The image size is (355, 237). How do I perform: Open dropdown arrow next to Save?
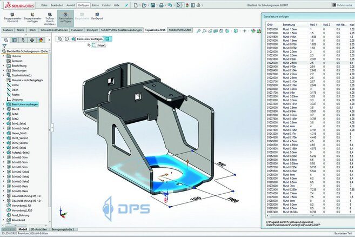[157, 5]
